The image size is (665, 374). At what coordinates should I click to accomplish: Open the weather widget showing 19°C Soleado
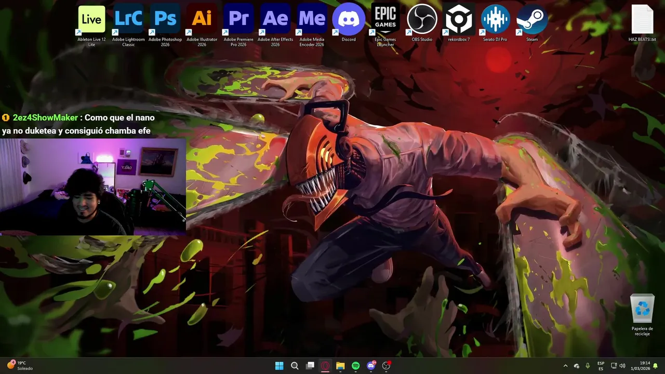coord(20,366)
